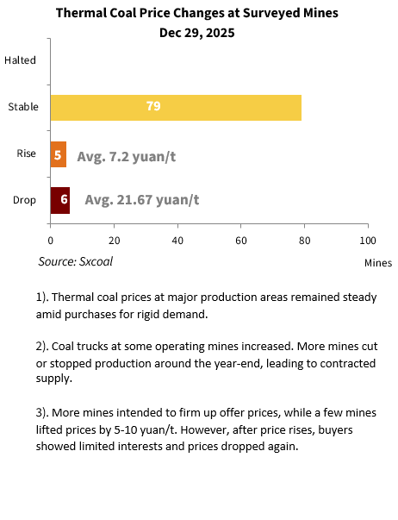Click the date subtitle Dec 29, 2025
The width and height of the screenshot is (398, 520).
tap(197, 33)
